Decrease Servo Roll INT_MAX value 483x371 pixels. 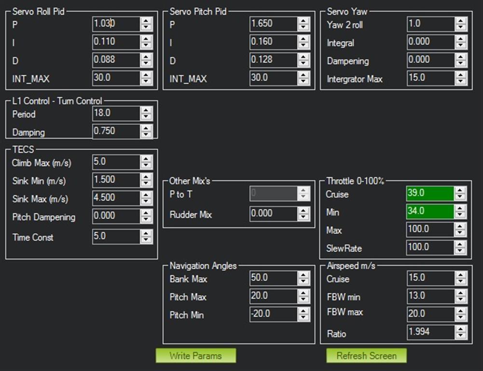point(146,82)
